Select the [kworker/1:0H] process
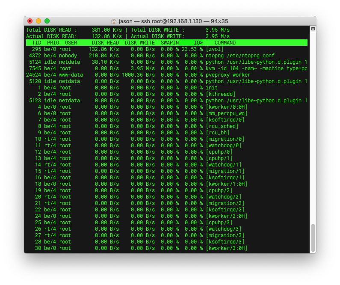Screen dimensions: 340x285 227,184
